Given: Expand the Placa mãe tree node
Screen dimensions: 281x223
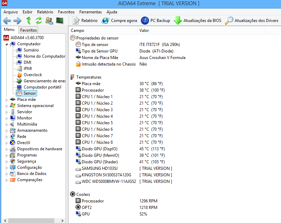Looking at the screenshot, I should tap(7, 100).
